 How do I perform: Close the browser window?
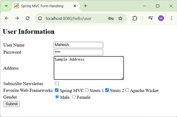171,6
